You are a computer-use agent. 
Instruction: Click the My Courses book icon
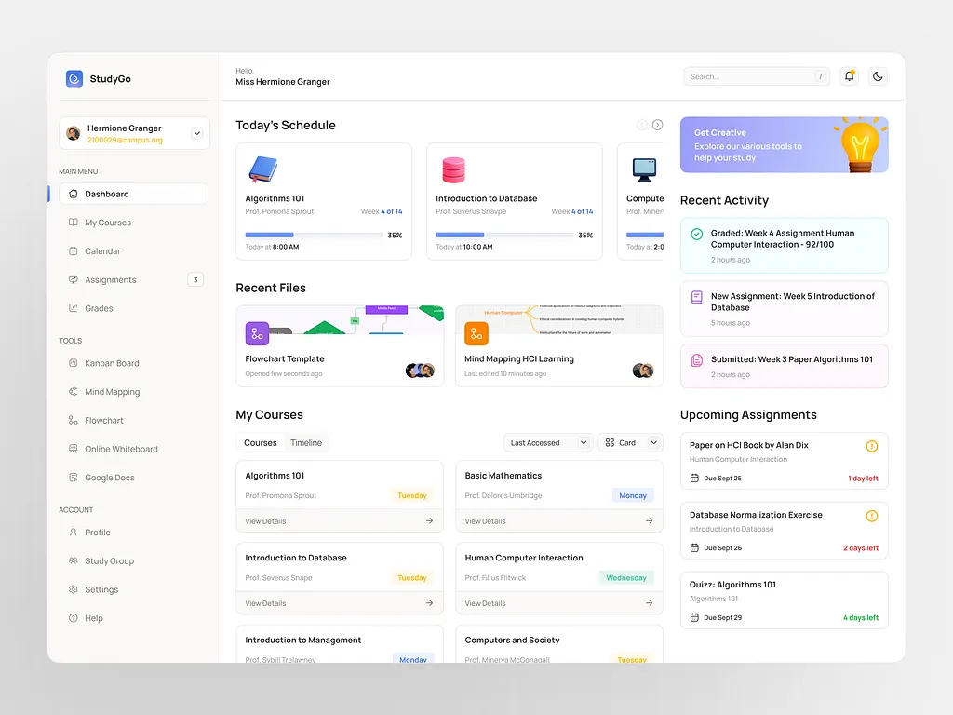(x=73, y=223)
